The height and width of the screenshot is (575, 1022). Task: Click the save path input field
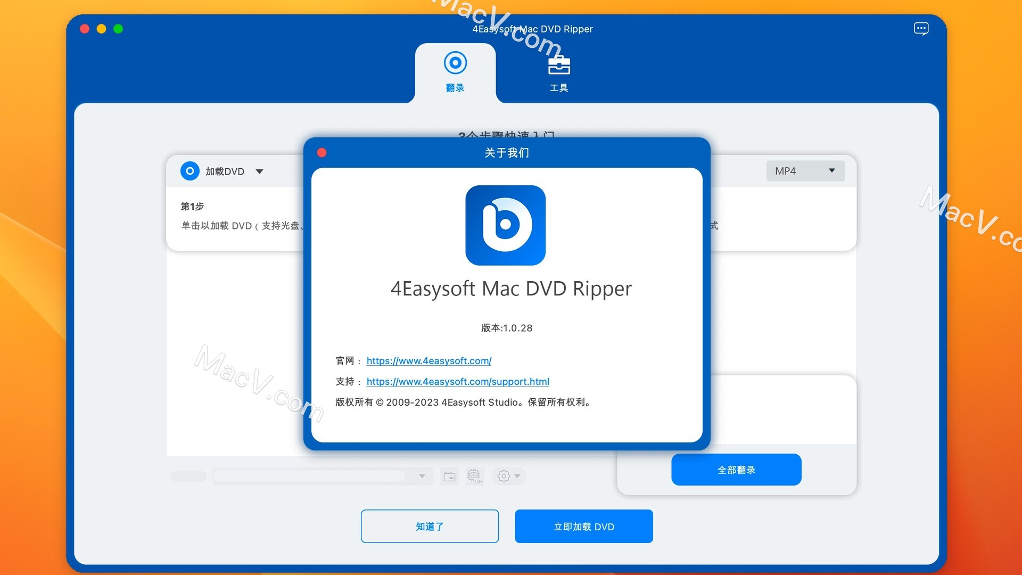[x=312, y=476]
